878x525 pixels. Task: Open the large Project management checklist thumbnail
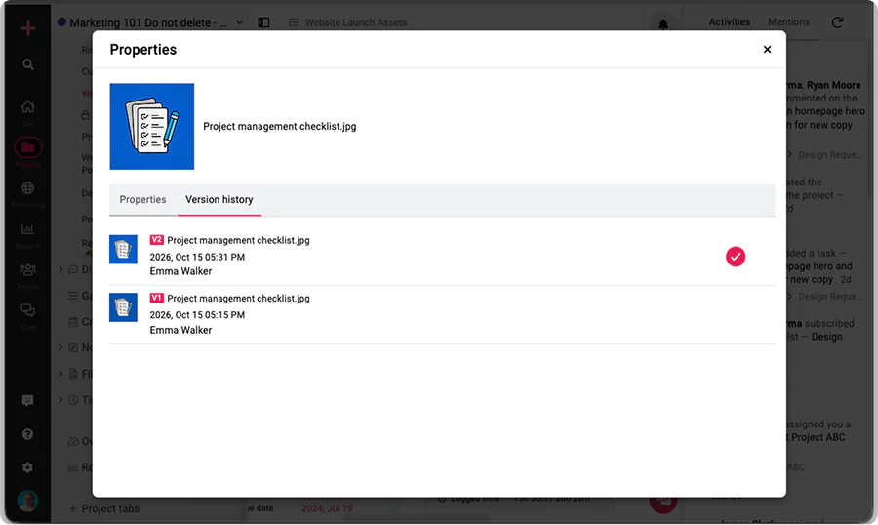152,126
